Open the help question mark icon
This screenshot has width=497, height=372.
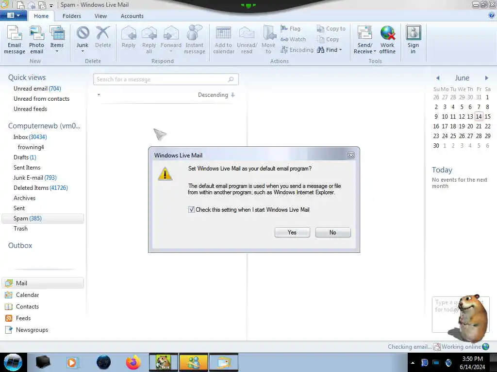point(492,15)
